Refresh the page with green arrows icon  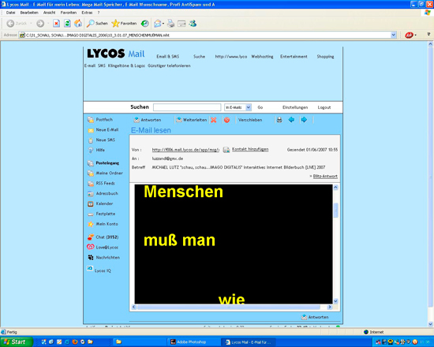(67, 24)
